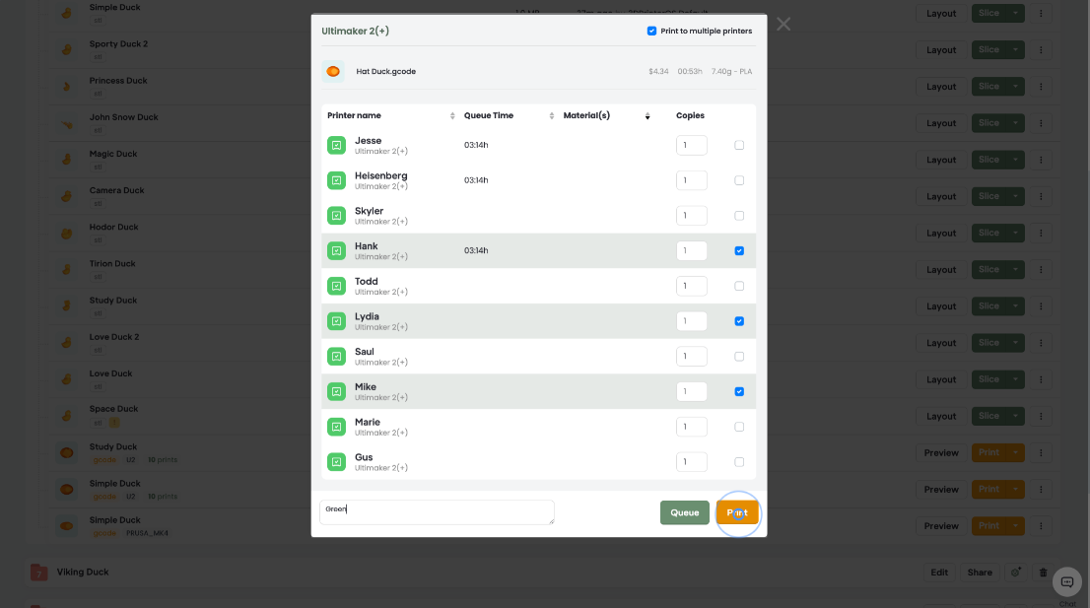Open Slice dropdown arrow for Love Duck 2
The height and width of the screenshot is (608, 1090).
1015,343
